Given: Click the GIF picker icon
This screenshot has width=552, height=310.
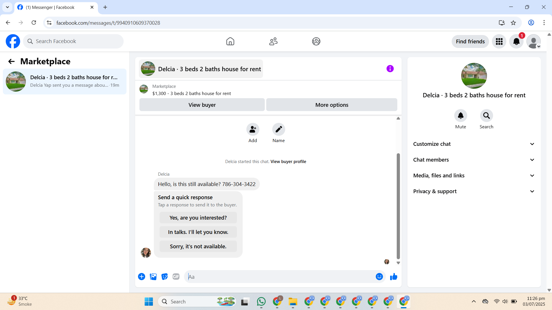Looking at the screenshot, I should (176, 277).
